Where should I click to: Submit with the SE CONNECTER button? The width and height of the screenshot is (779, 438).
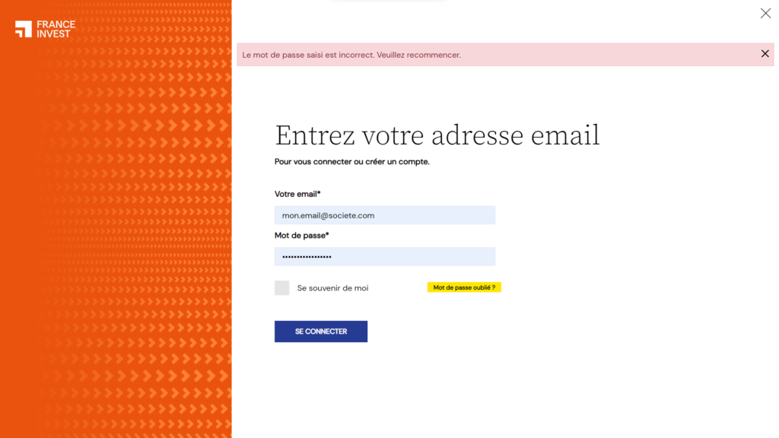click(321, 332)
